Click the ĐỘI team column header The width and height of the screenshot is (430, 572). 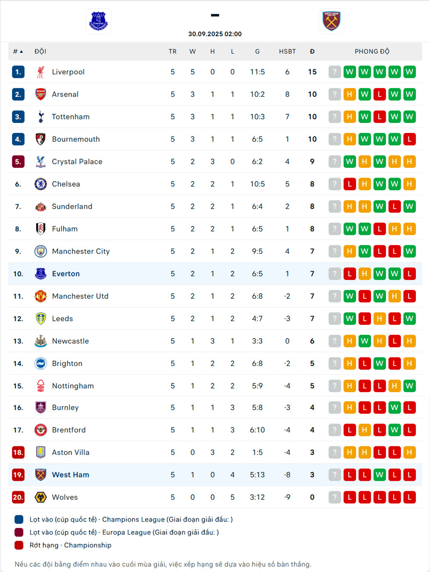click(40, 52)
